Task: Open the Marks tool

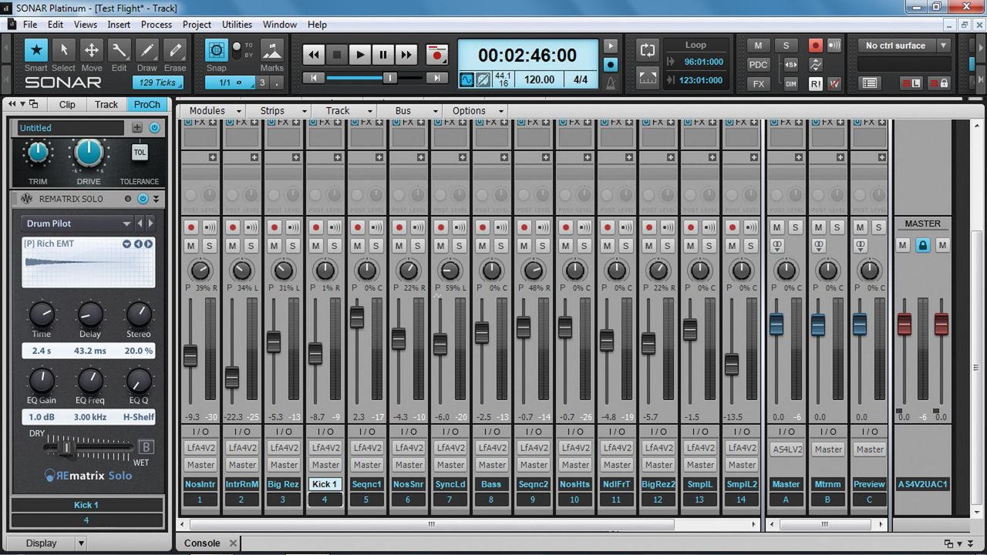Action: (x=271, y=51)
